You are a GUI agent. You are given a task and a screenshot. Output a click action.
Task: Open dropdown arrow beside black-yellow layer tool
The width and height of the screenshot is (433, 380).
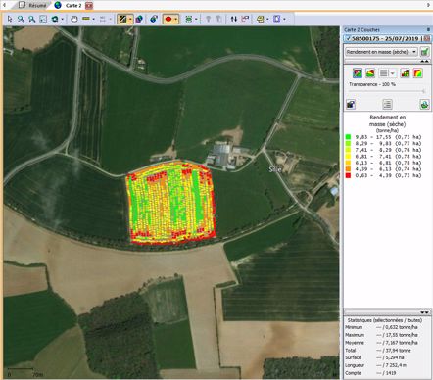130,20
